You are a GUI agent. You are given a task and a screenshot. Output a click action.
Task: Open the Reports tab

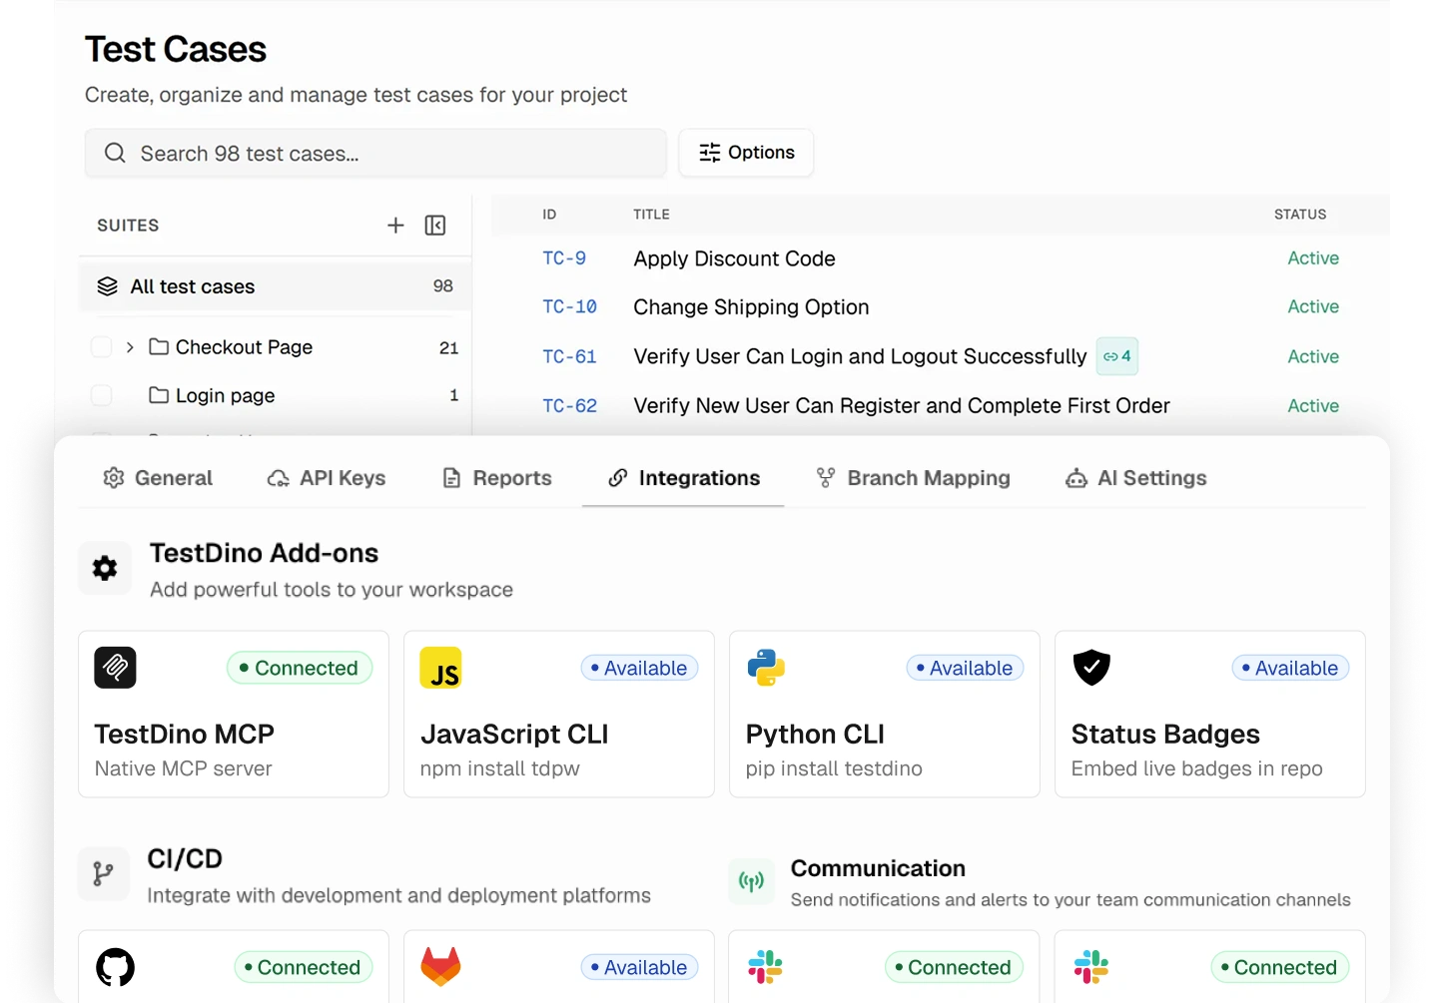pyautogui.click(x=496, y=478)
